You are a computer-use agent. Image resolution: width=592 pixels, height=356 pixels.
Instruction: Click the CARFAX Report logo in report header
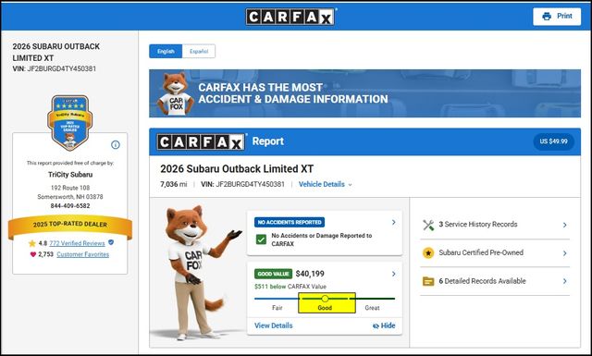(201, 142)
